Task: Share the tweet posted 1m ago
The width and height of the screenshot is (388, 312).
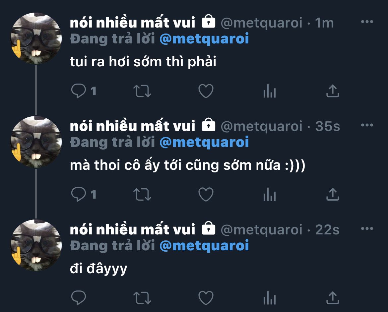Action: pyautogui.click(x=333, y=91)
